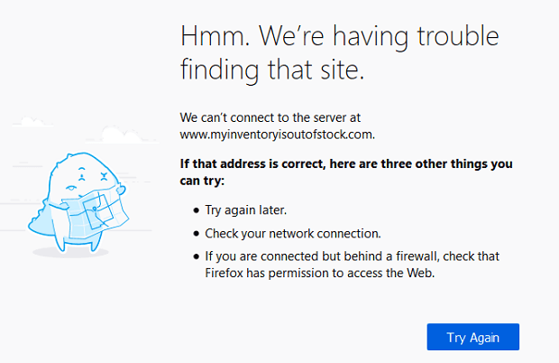
Task: Click the "Try again later." suggestion
Action: coord(245,210)
